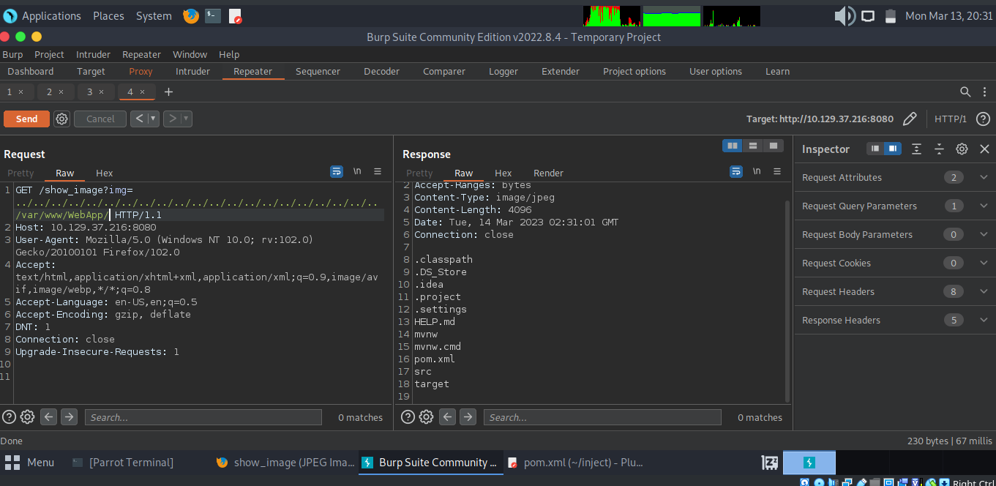Screen dimensions: 996x486
Task: Go to next match in Response search
Action: [468, 417]
